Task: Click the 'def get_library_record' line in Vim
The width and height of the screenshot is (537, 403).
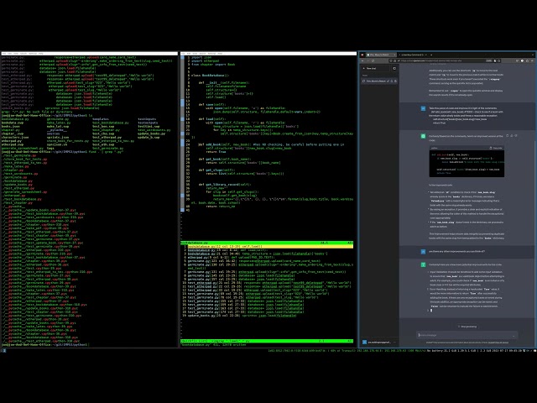Action: tap(225, 185)
